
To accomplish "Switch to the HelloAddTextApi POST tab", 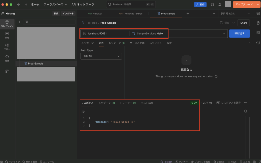I will click(130, 14).
